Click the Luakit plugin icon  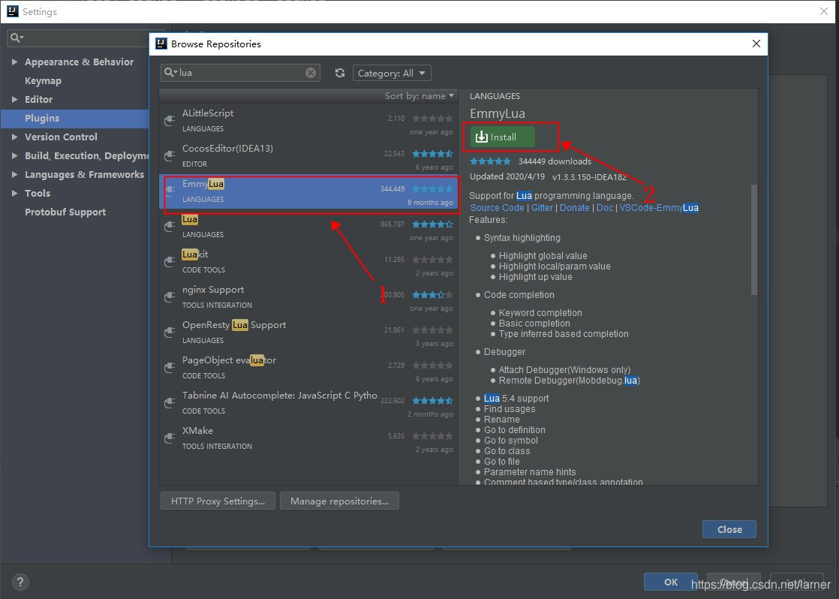pos(170,262)
